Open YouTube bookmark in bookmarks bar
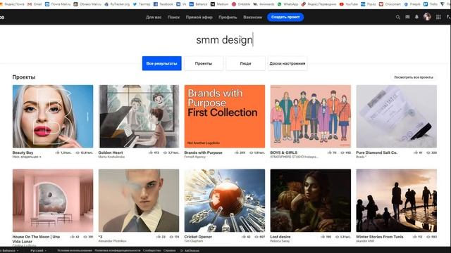The image size is (451, 253). [x=349, y=4]
